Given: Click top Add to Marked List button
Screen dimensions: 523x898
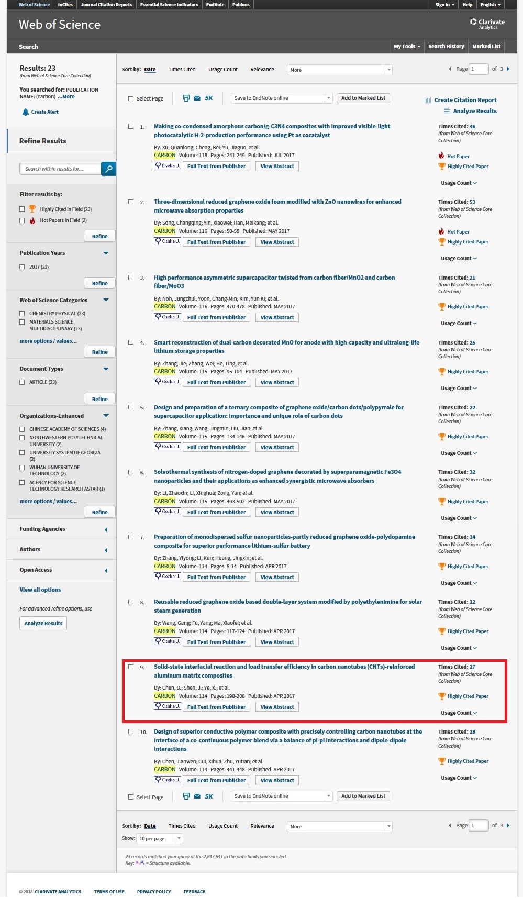Looking at the screenshot, I should click(x=363, y=98).
